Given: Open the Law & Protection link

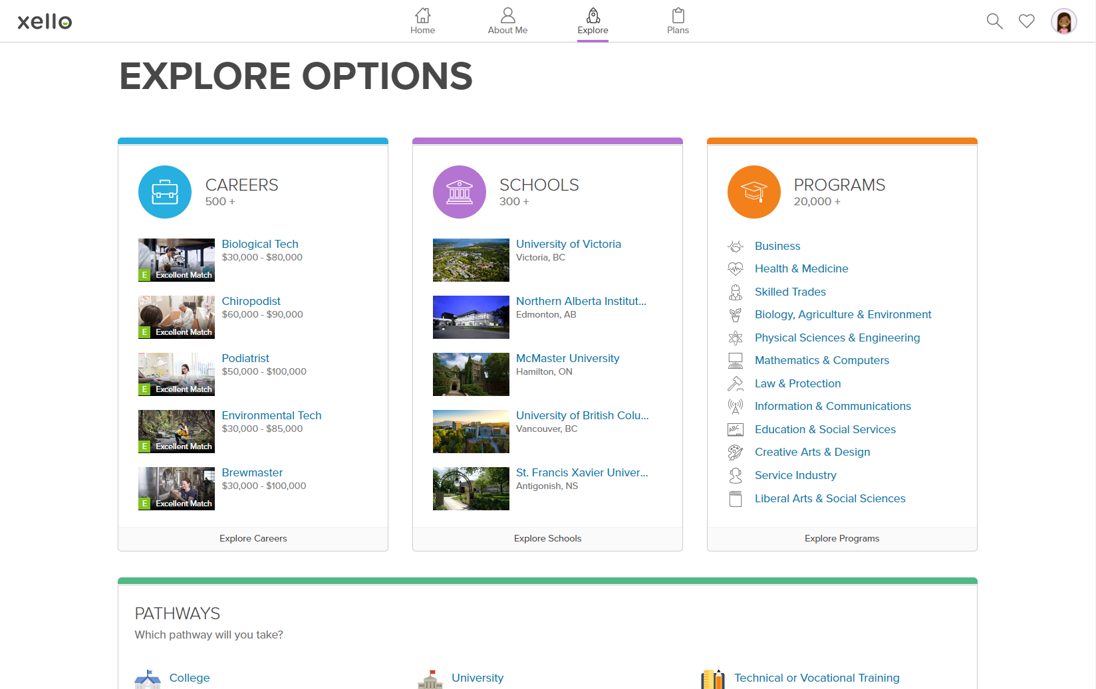Looking at the screenshot, I should click(798, 383).
